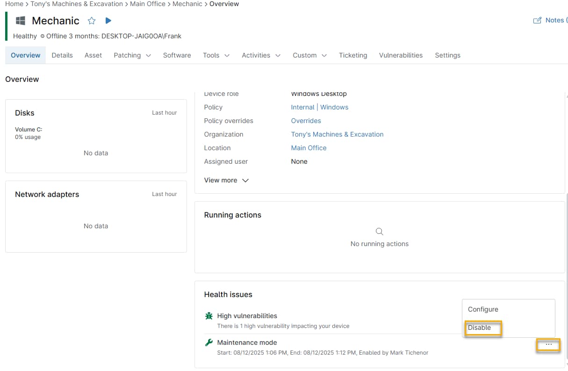The height and width of the screenshot is (371, 568).
Task: Click the favorite star icon beside Mechanic
Action: pos(92,21)
